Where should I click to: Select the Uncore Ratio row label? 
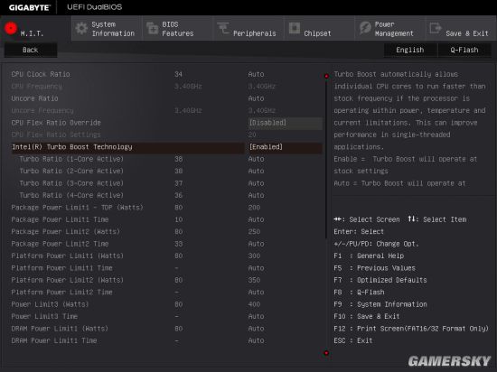pos(34,98)
